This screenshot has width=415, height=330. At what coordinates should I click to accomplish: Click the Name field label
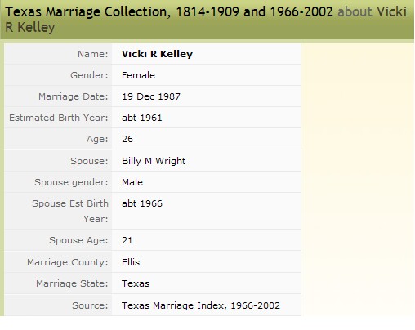[x=93, y=54]
